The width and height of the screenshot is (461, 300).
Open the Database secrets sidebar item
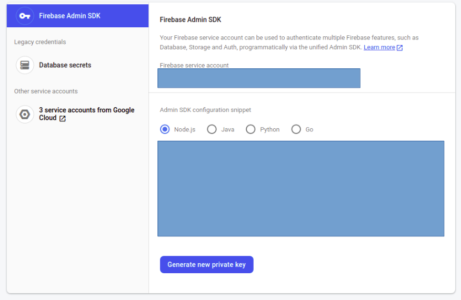tap(77, 65)
